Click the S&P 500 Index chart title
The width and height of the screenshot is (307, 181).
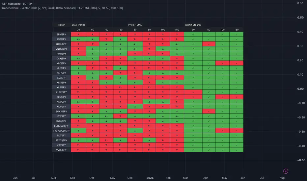point(17,4)
